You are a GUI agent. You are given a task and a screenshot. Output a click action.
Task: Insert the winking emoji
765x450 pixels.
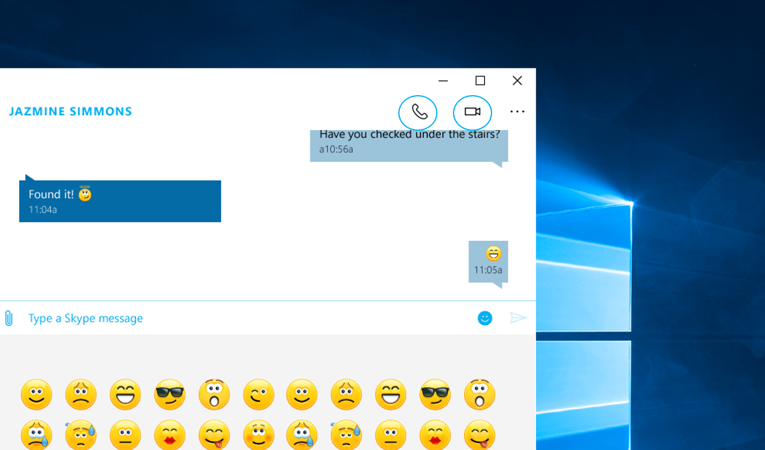point(259,395)
